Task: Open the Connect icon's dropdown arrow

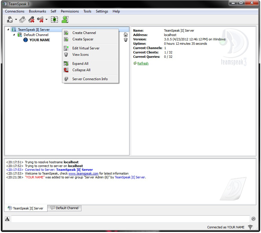Action: (x=16, y=19)
